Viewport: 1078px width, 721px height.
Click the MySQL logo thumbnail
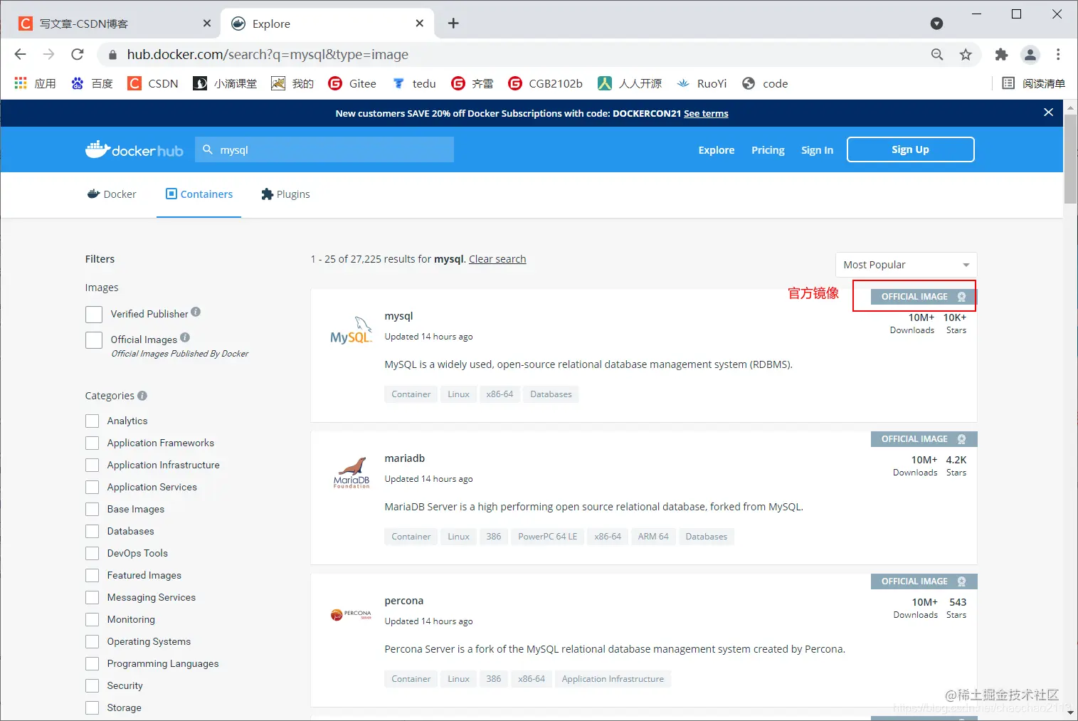pos(351,331)
